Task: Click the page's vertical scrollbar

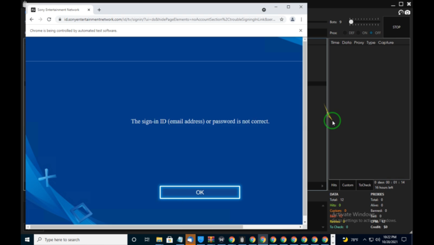Action: (304, 128)
